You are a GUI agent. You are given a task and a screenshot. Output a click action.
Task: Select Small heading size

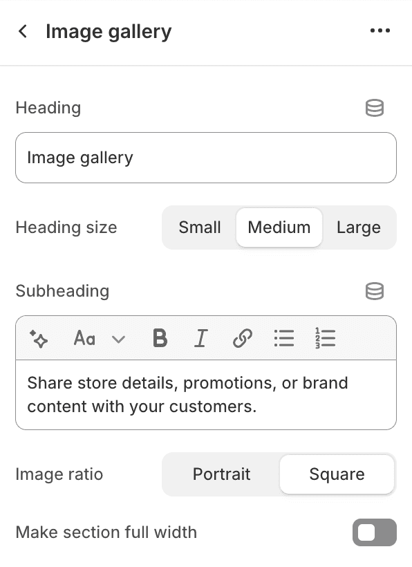(x=200, y=227)
